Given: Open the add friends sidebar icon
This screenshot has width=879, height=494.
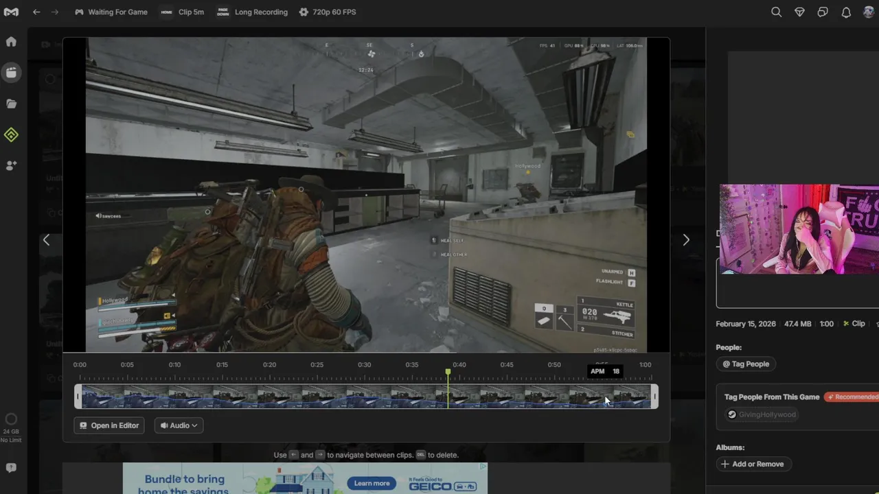Looking at the screenshot, I should click(11, 165).
